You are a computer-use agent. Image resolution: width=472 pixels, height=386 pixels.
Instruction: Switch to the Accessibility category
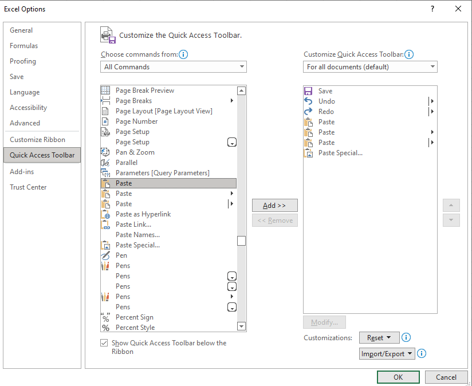[28, 108]
